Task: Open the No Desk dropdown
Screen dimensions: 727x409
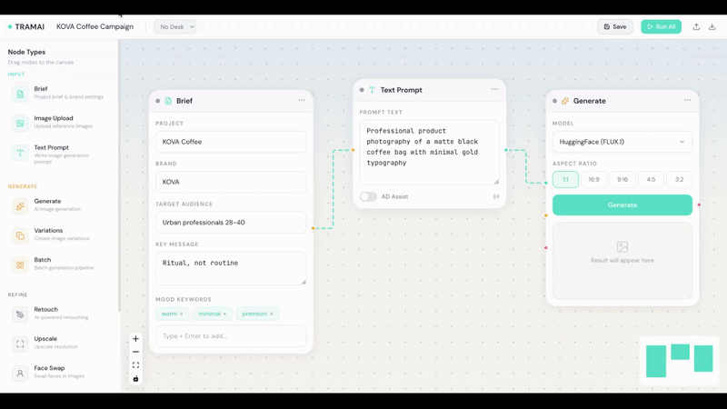Action: (x=174, y=27)
